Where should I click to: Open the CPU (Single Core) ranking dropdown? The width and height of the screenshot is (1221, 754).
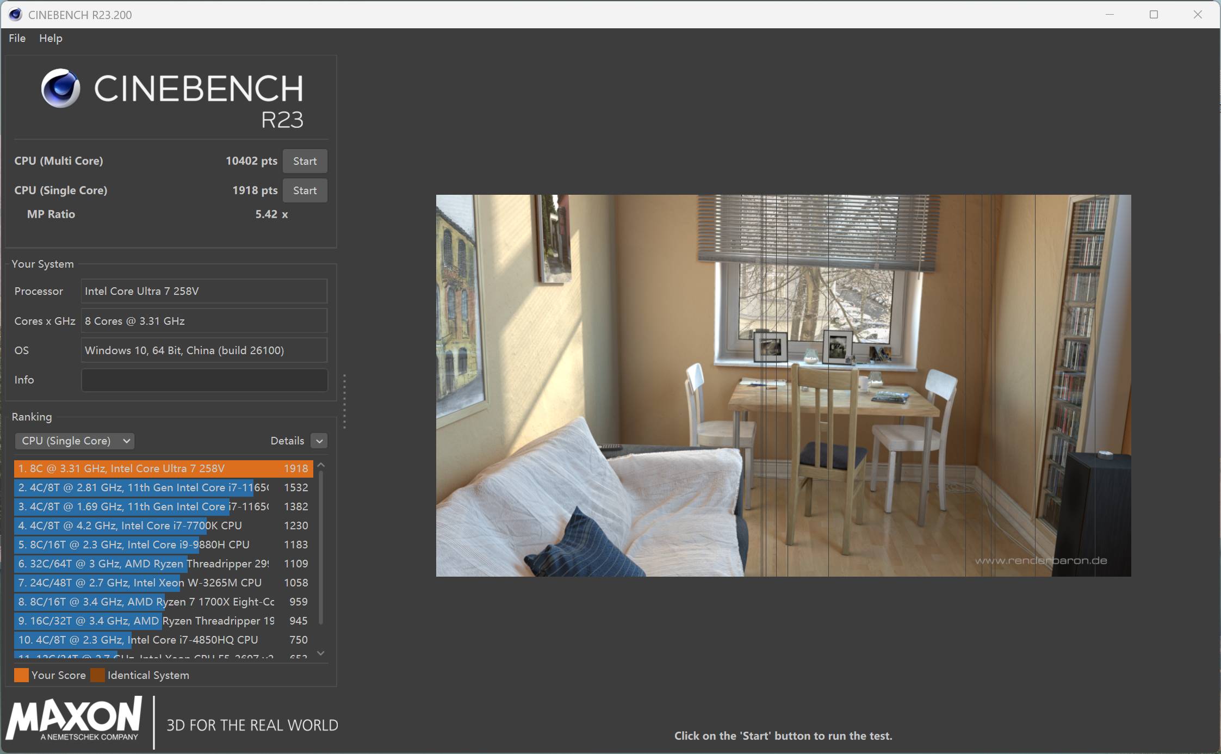pos(75,441)
